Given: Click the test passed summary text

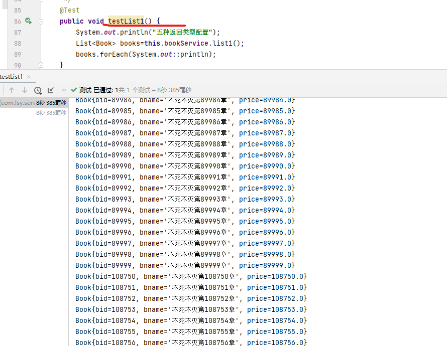Looking at the screenshot, I should coord(135,90).
